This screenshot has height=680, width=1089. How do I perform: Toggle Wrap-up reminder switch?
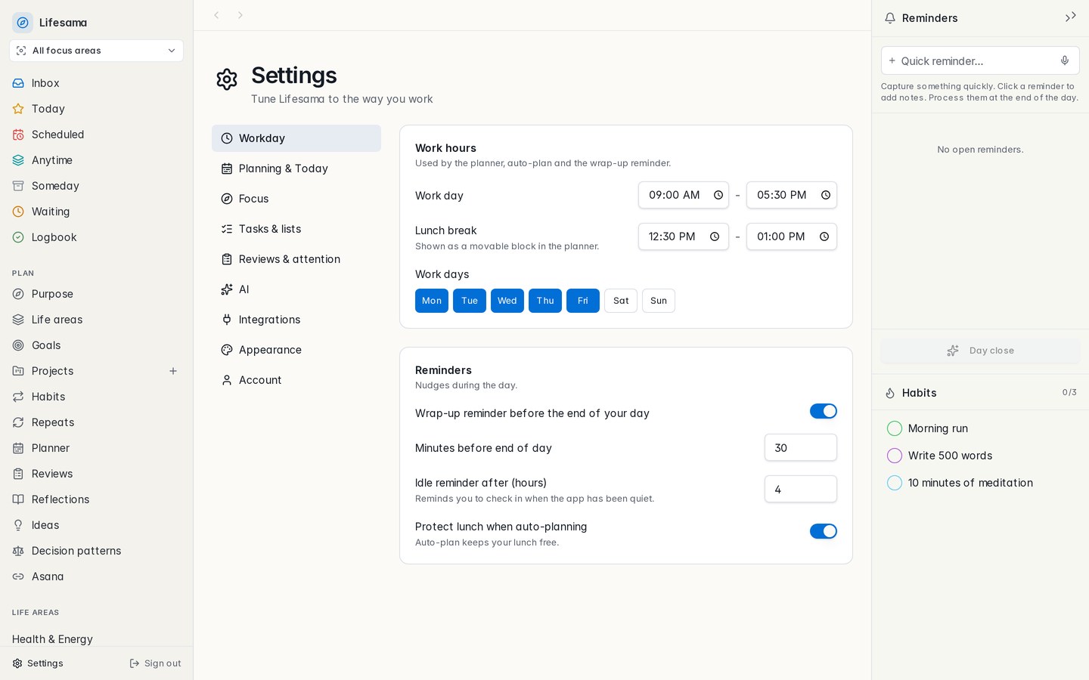tap(824, 411)
